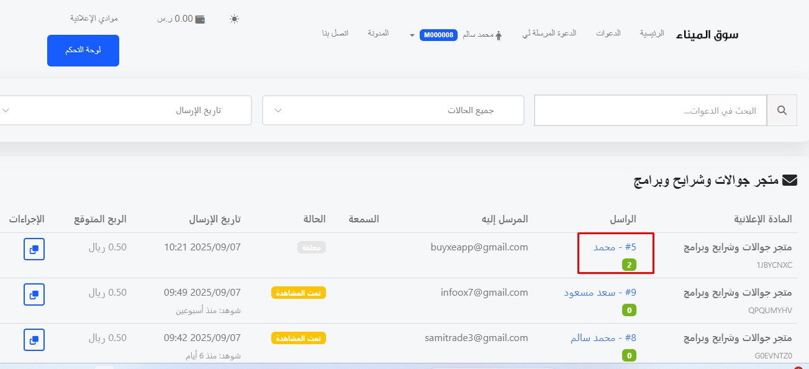
Task: Copy invitation for buyxeapp@gmail.com row
Action: 34,249
